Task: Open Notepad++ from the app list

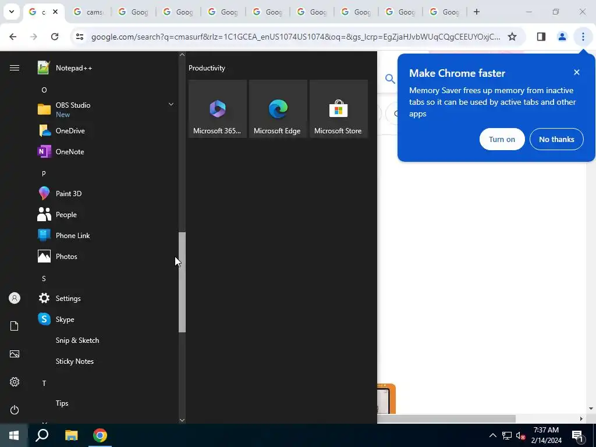Action: click(x=107, y=68)
